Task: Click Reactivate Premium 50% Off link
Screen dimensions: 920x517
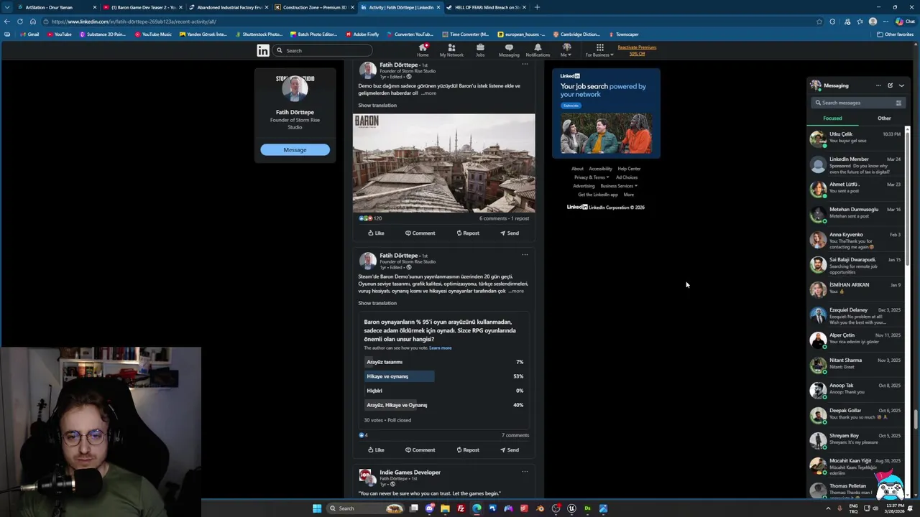Action: point(637,50)
